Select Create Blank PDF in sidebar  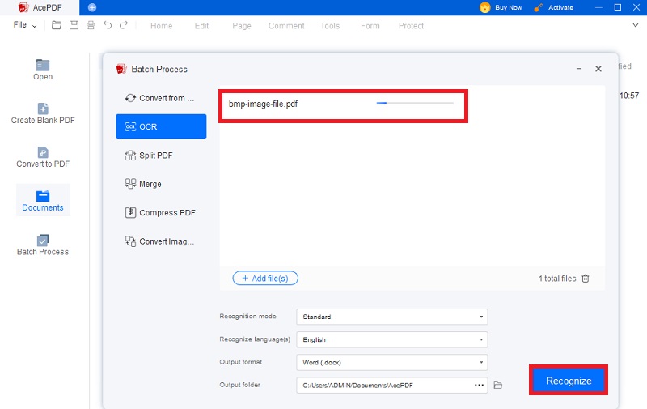coord(43,113)
